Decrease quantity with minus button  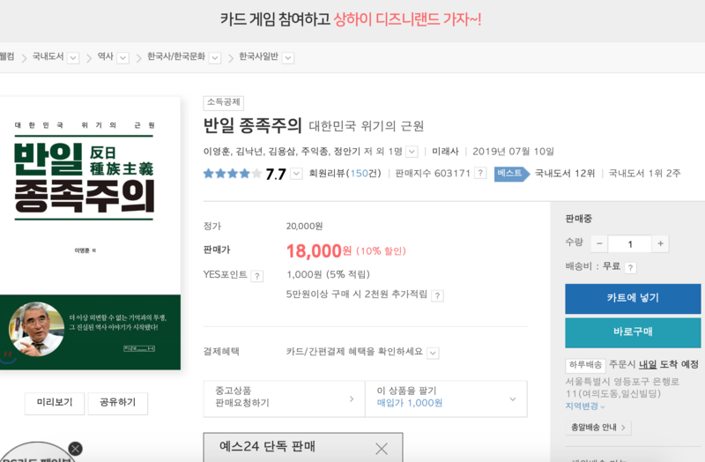(x=599, y=244)
